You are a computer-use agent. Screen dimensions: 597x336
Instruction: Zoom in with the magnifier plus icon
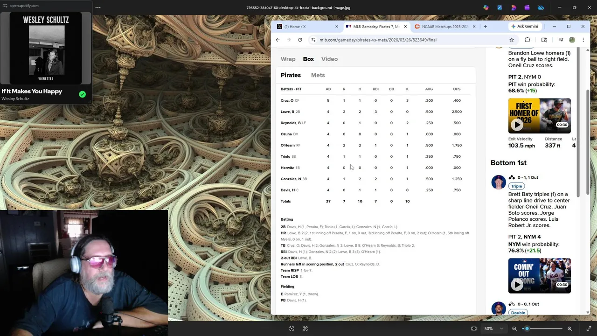(570, 329)
